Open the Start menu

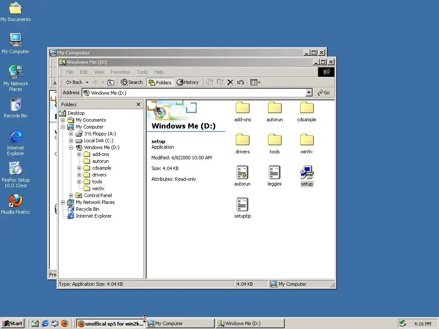coord(12,324)
